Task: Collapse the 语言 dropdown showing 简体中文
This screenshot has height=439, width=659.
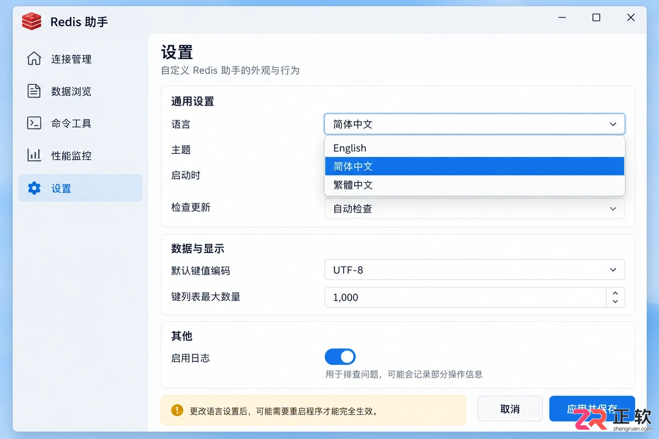Action: coord(475,124)
